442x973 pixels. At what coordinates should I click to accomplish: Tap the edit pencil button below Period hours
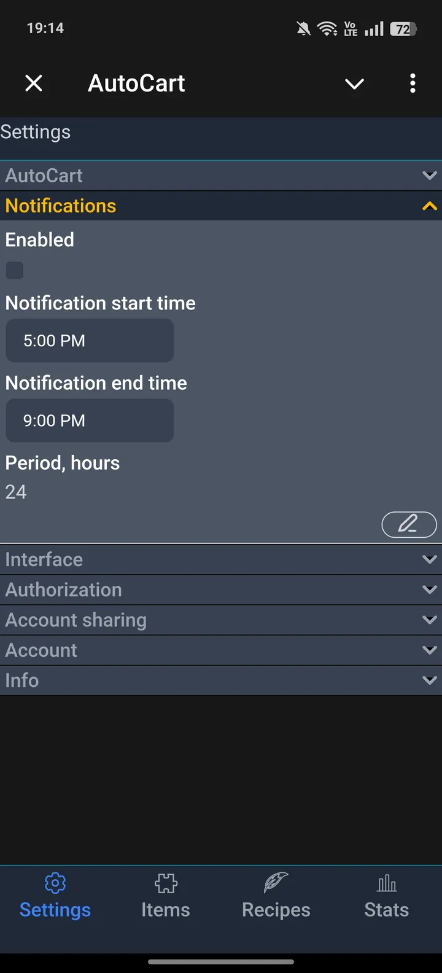(x=409, y=525)
